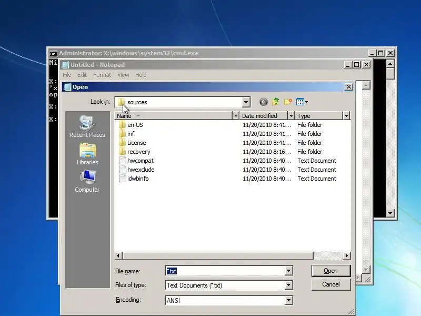Click inf row's date modified cell
The width and height of the screenshot is (421, 316).
(267, 134)
